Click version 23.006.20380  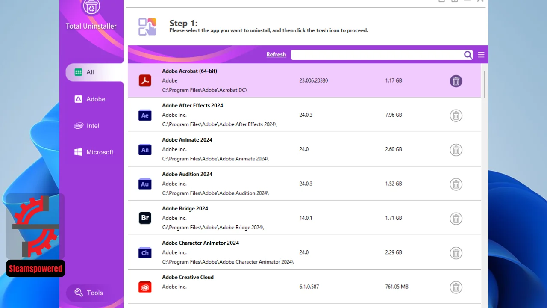point(314,80)
